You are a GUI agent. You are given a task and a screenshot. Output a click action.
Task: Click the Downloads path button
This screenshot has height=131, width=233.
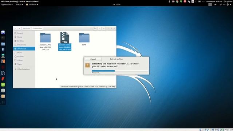[x=37, y=28]
